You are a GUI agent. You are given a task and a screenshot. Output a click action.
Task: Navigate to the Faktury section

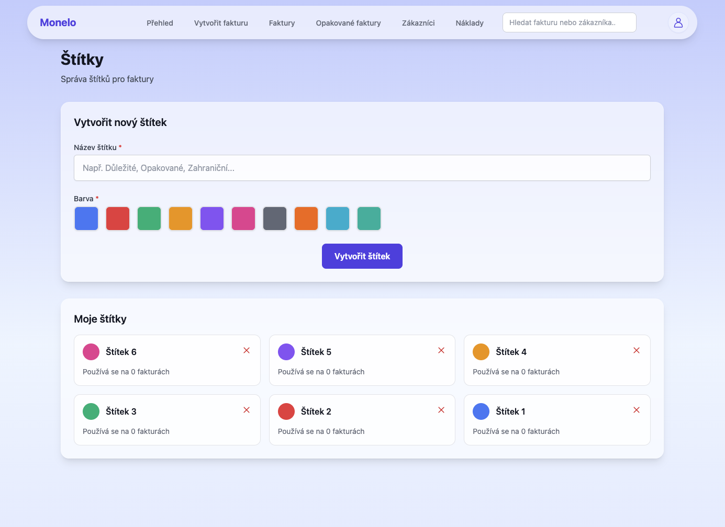282,23
